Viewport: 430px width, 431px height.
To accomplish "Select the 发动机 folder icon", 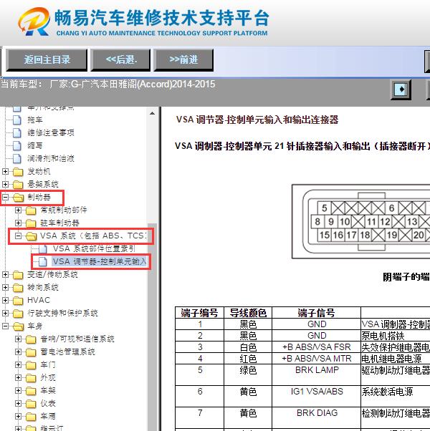I will pos(18,172).
